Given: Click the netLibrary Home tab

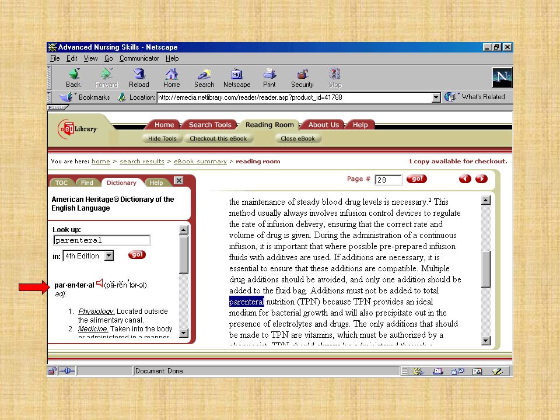Looking at the screenshot, I should (164, 125).
